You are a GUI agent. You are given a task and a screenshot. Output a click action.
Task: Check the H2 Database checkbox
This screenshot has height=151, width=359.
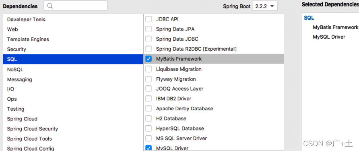tap(149, 118)
